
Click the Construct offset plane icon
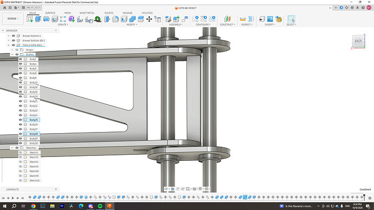[x=227, y=19]
